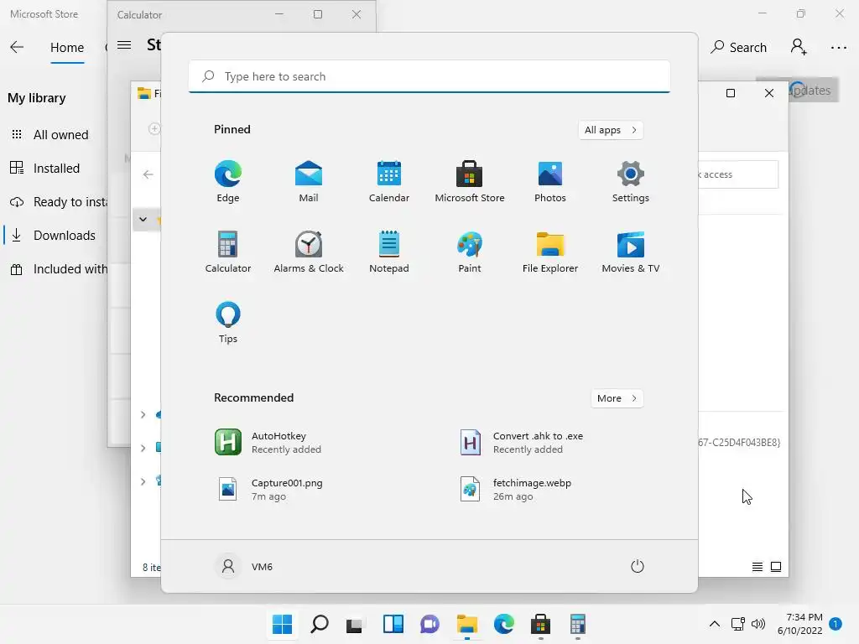Viewport: 859px width, 644px height.
Task: Open the volume tray icon
Action: pos(758,624)
